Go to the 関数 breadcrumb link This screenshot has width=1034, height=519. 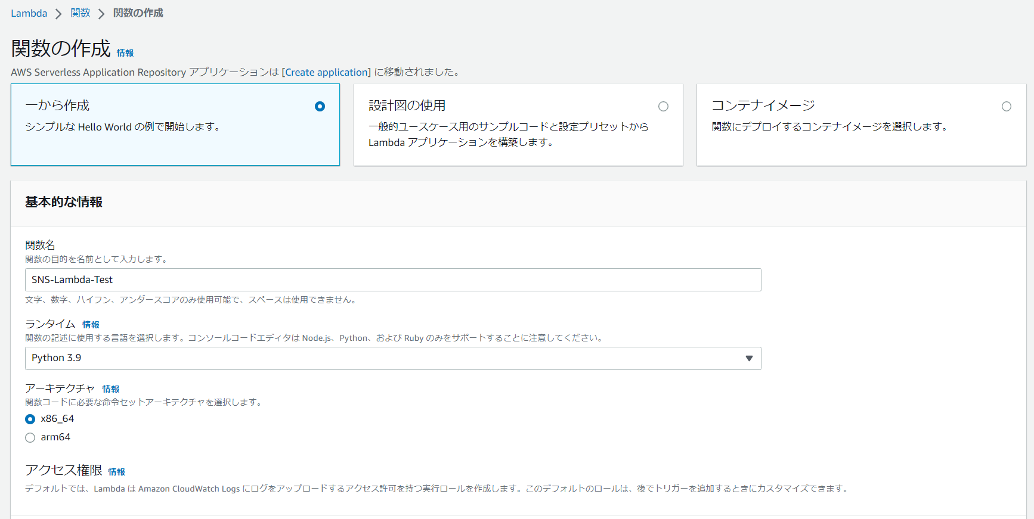81,13
